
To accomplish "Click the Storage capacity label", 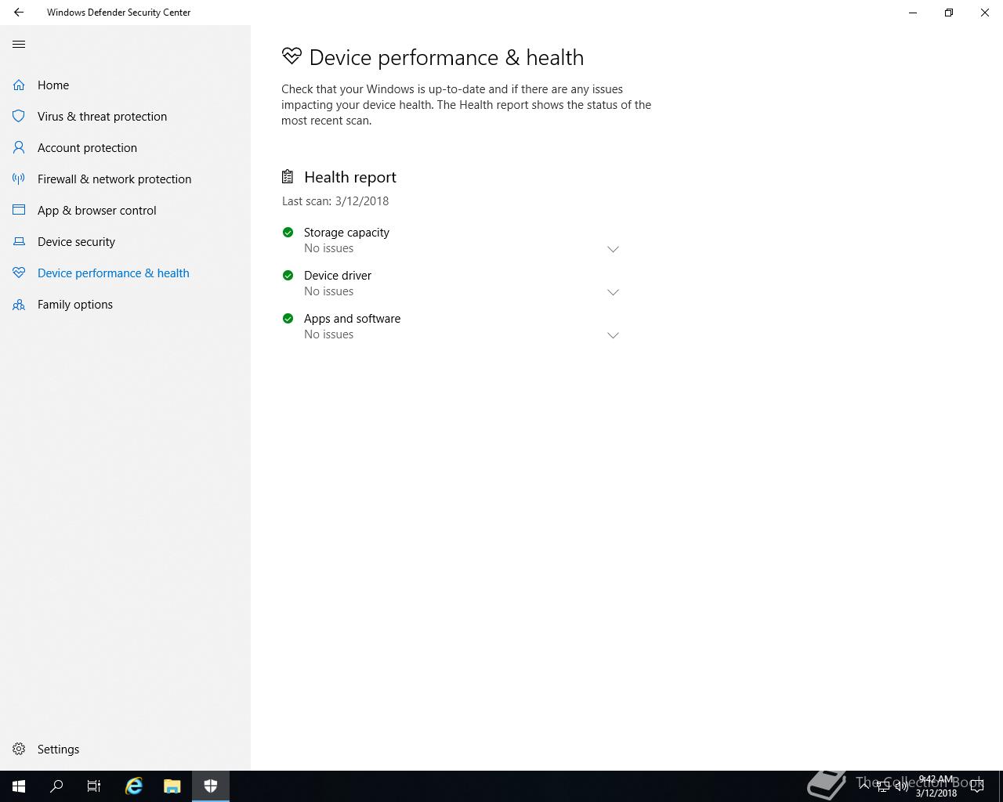I will (x=346, y=233).
